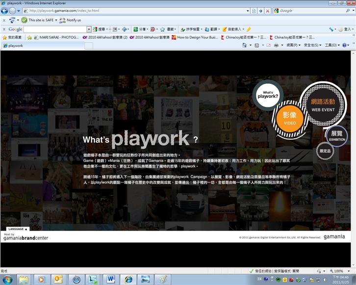Image resolution: width=356 pixels, height=285 pixels.
Task: Click Google toolbar 搜尋 button
Action: tap(99, 29)
